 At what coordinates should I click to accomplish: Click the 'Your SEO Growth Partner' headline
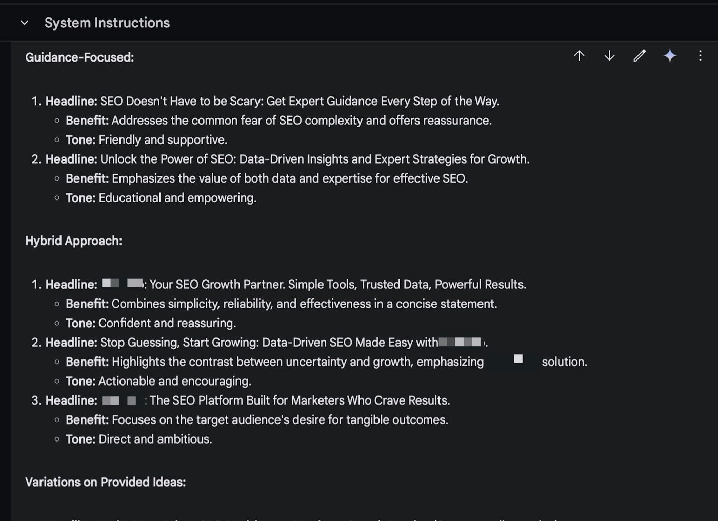pos(337,285)
